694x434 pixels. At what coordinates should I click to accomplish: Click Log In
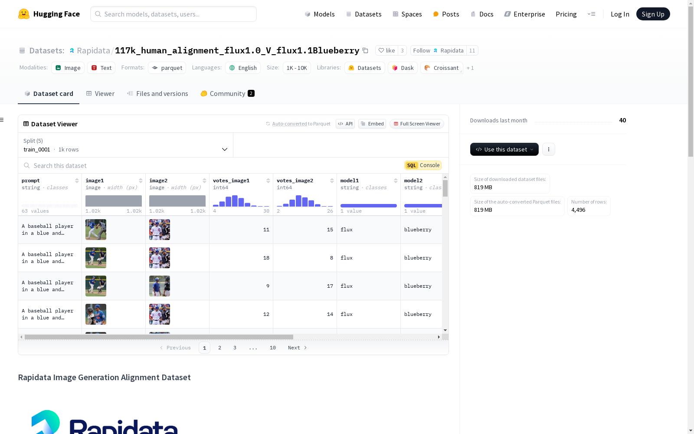620,14
